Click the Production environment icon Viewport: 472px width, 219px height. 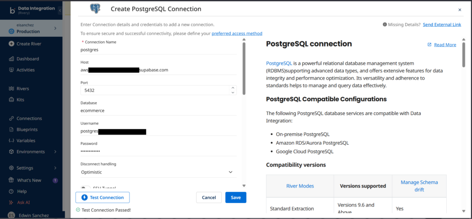12,32
